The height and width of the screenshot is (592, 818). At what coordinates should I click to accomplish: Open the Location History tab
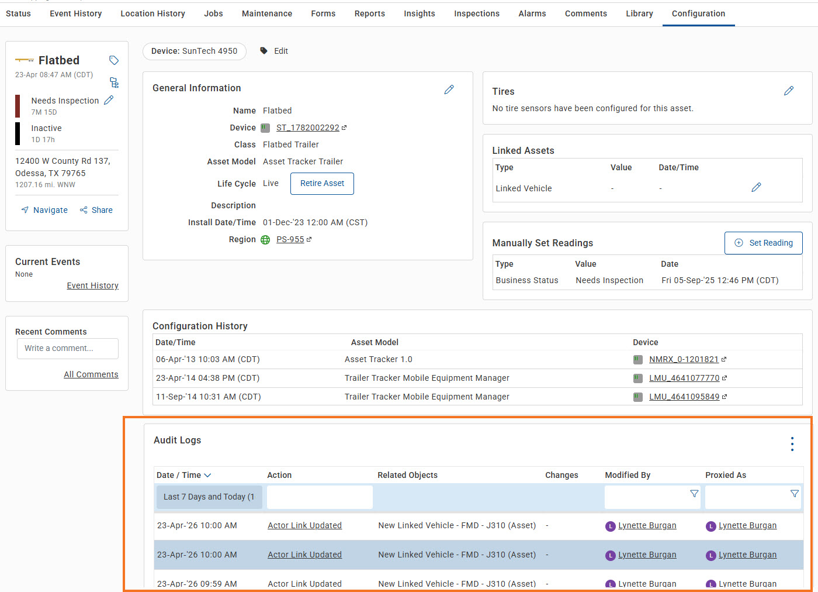[x=153, y=13]
